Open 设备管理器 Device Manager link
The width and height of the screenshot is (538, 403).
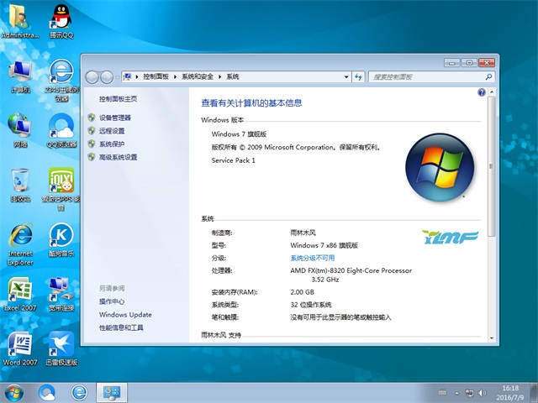point(115,118)
